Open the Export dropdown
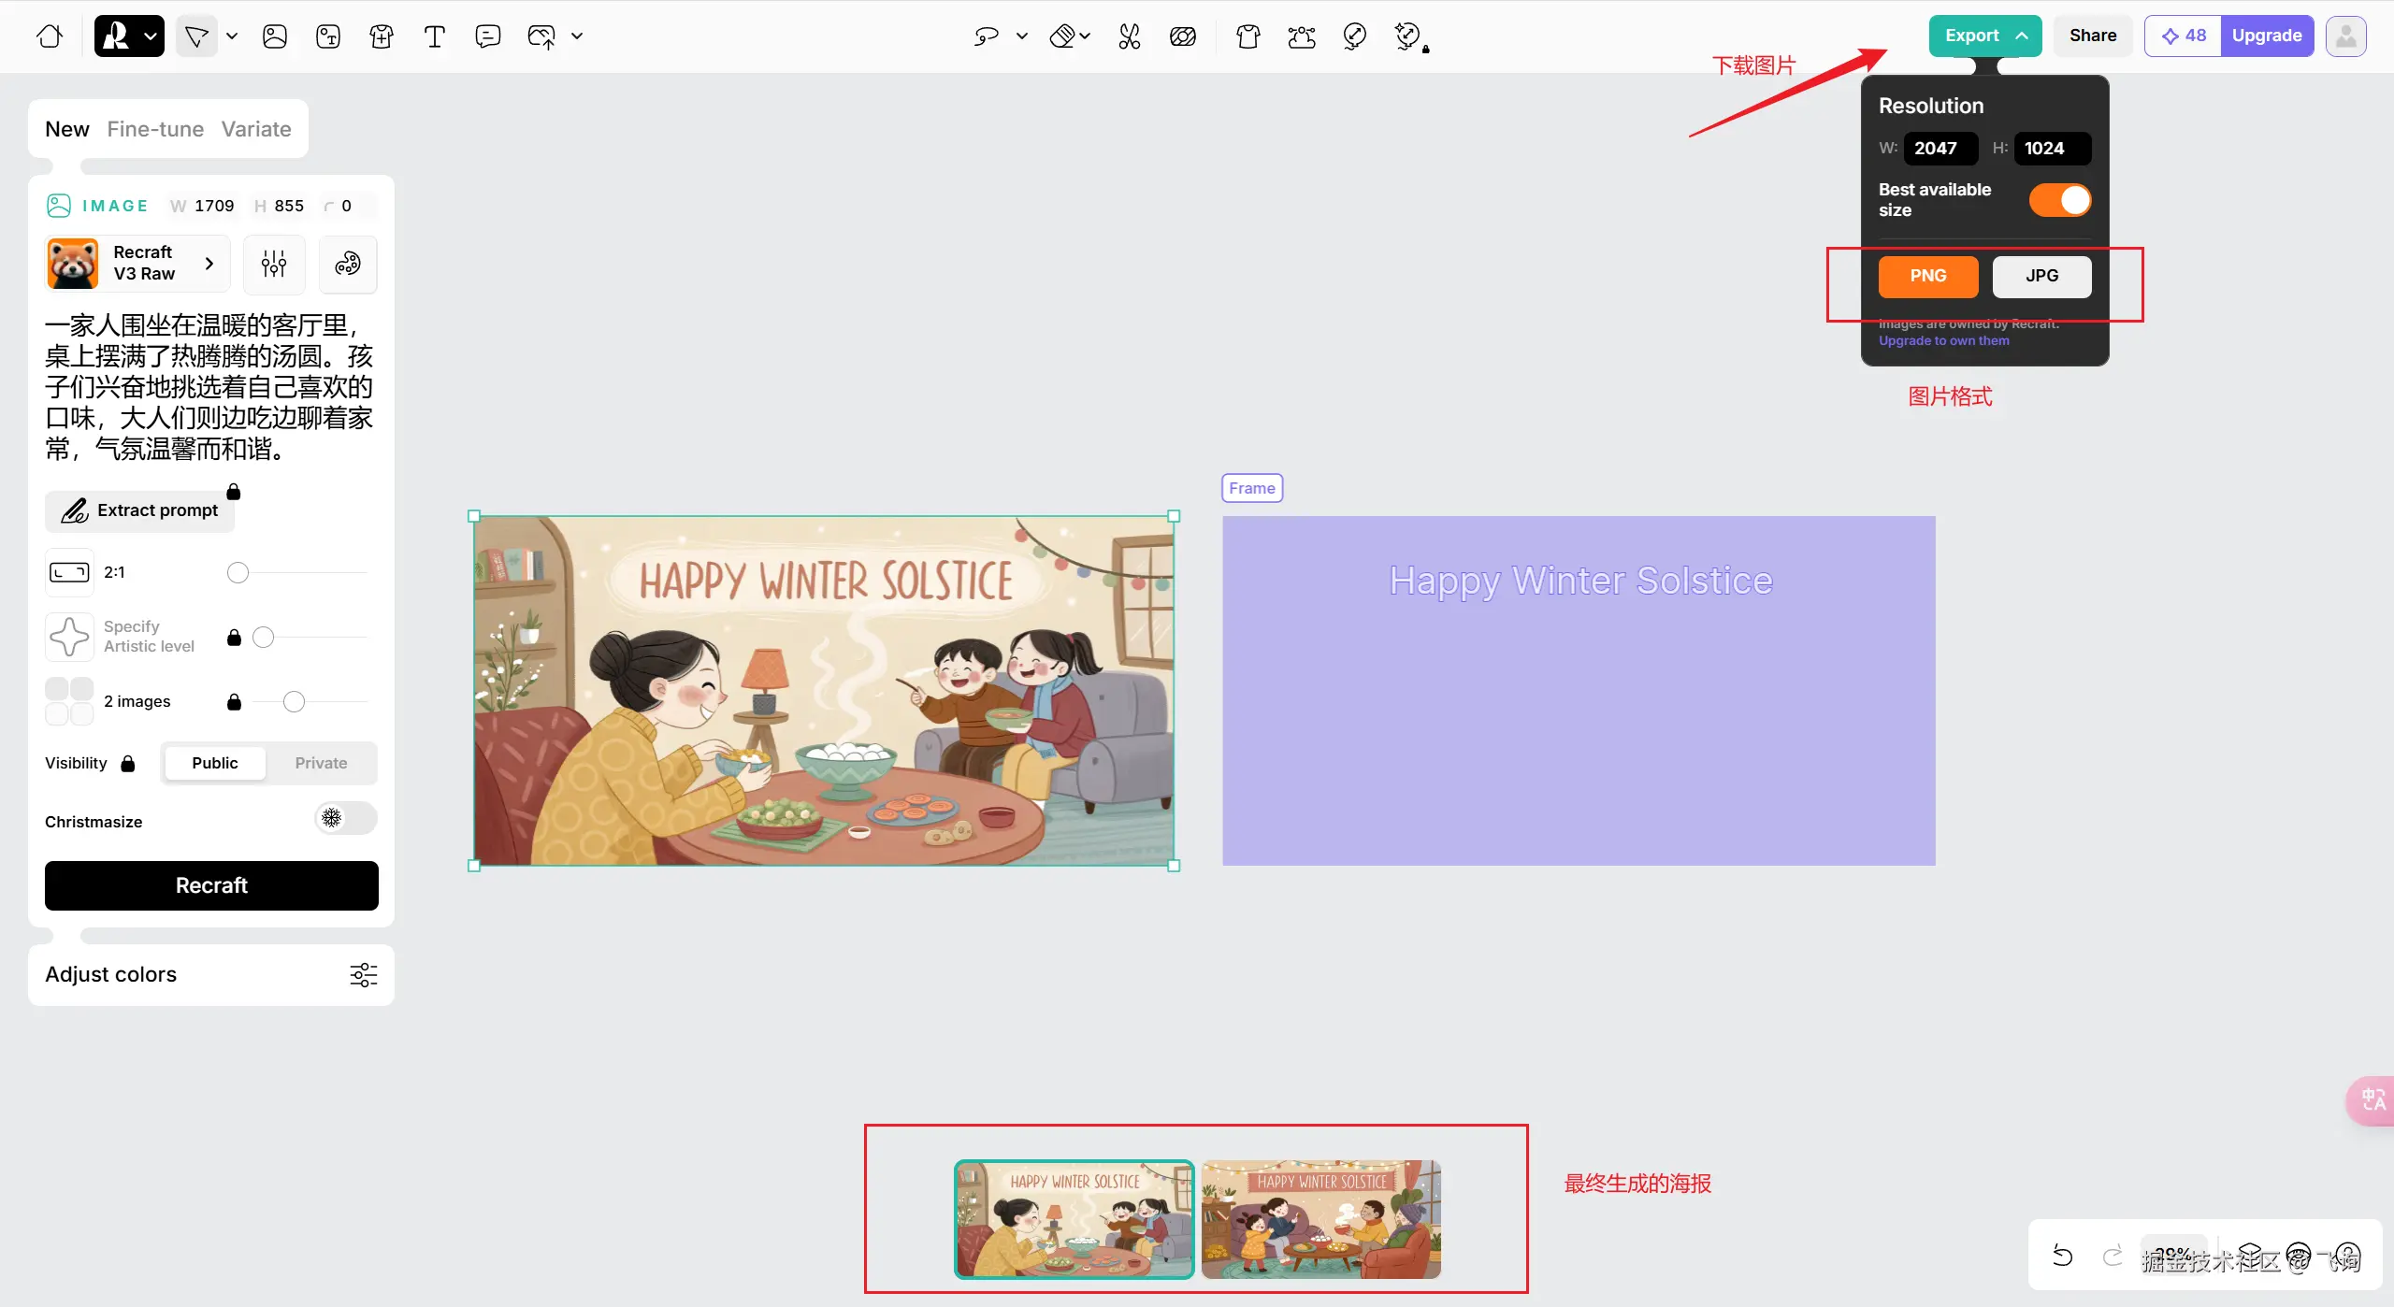This screenshot has width=2394, height=1307. [x=1984, y=36]
